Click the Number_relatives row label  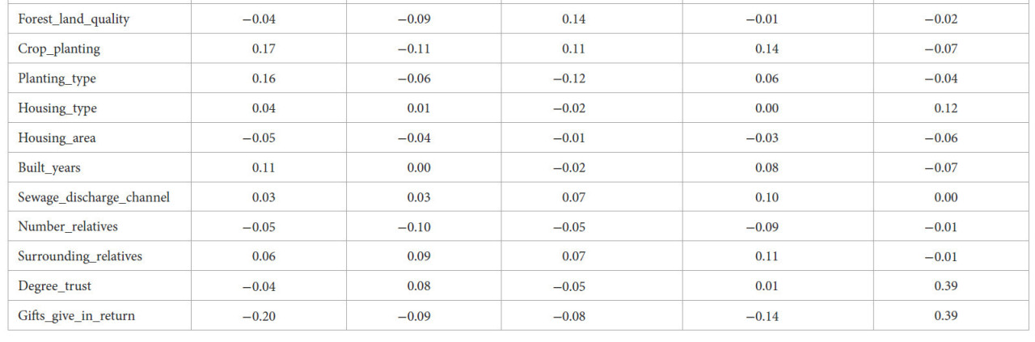click(x=68, y=227)
